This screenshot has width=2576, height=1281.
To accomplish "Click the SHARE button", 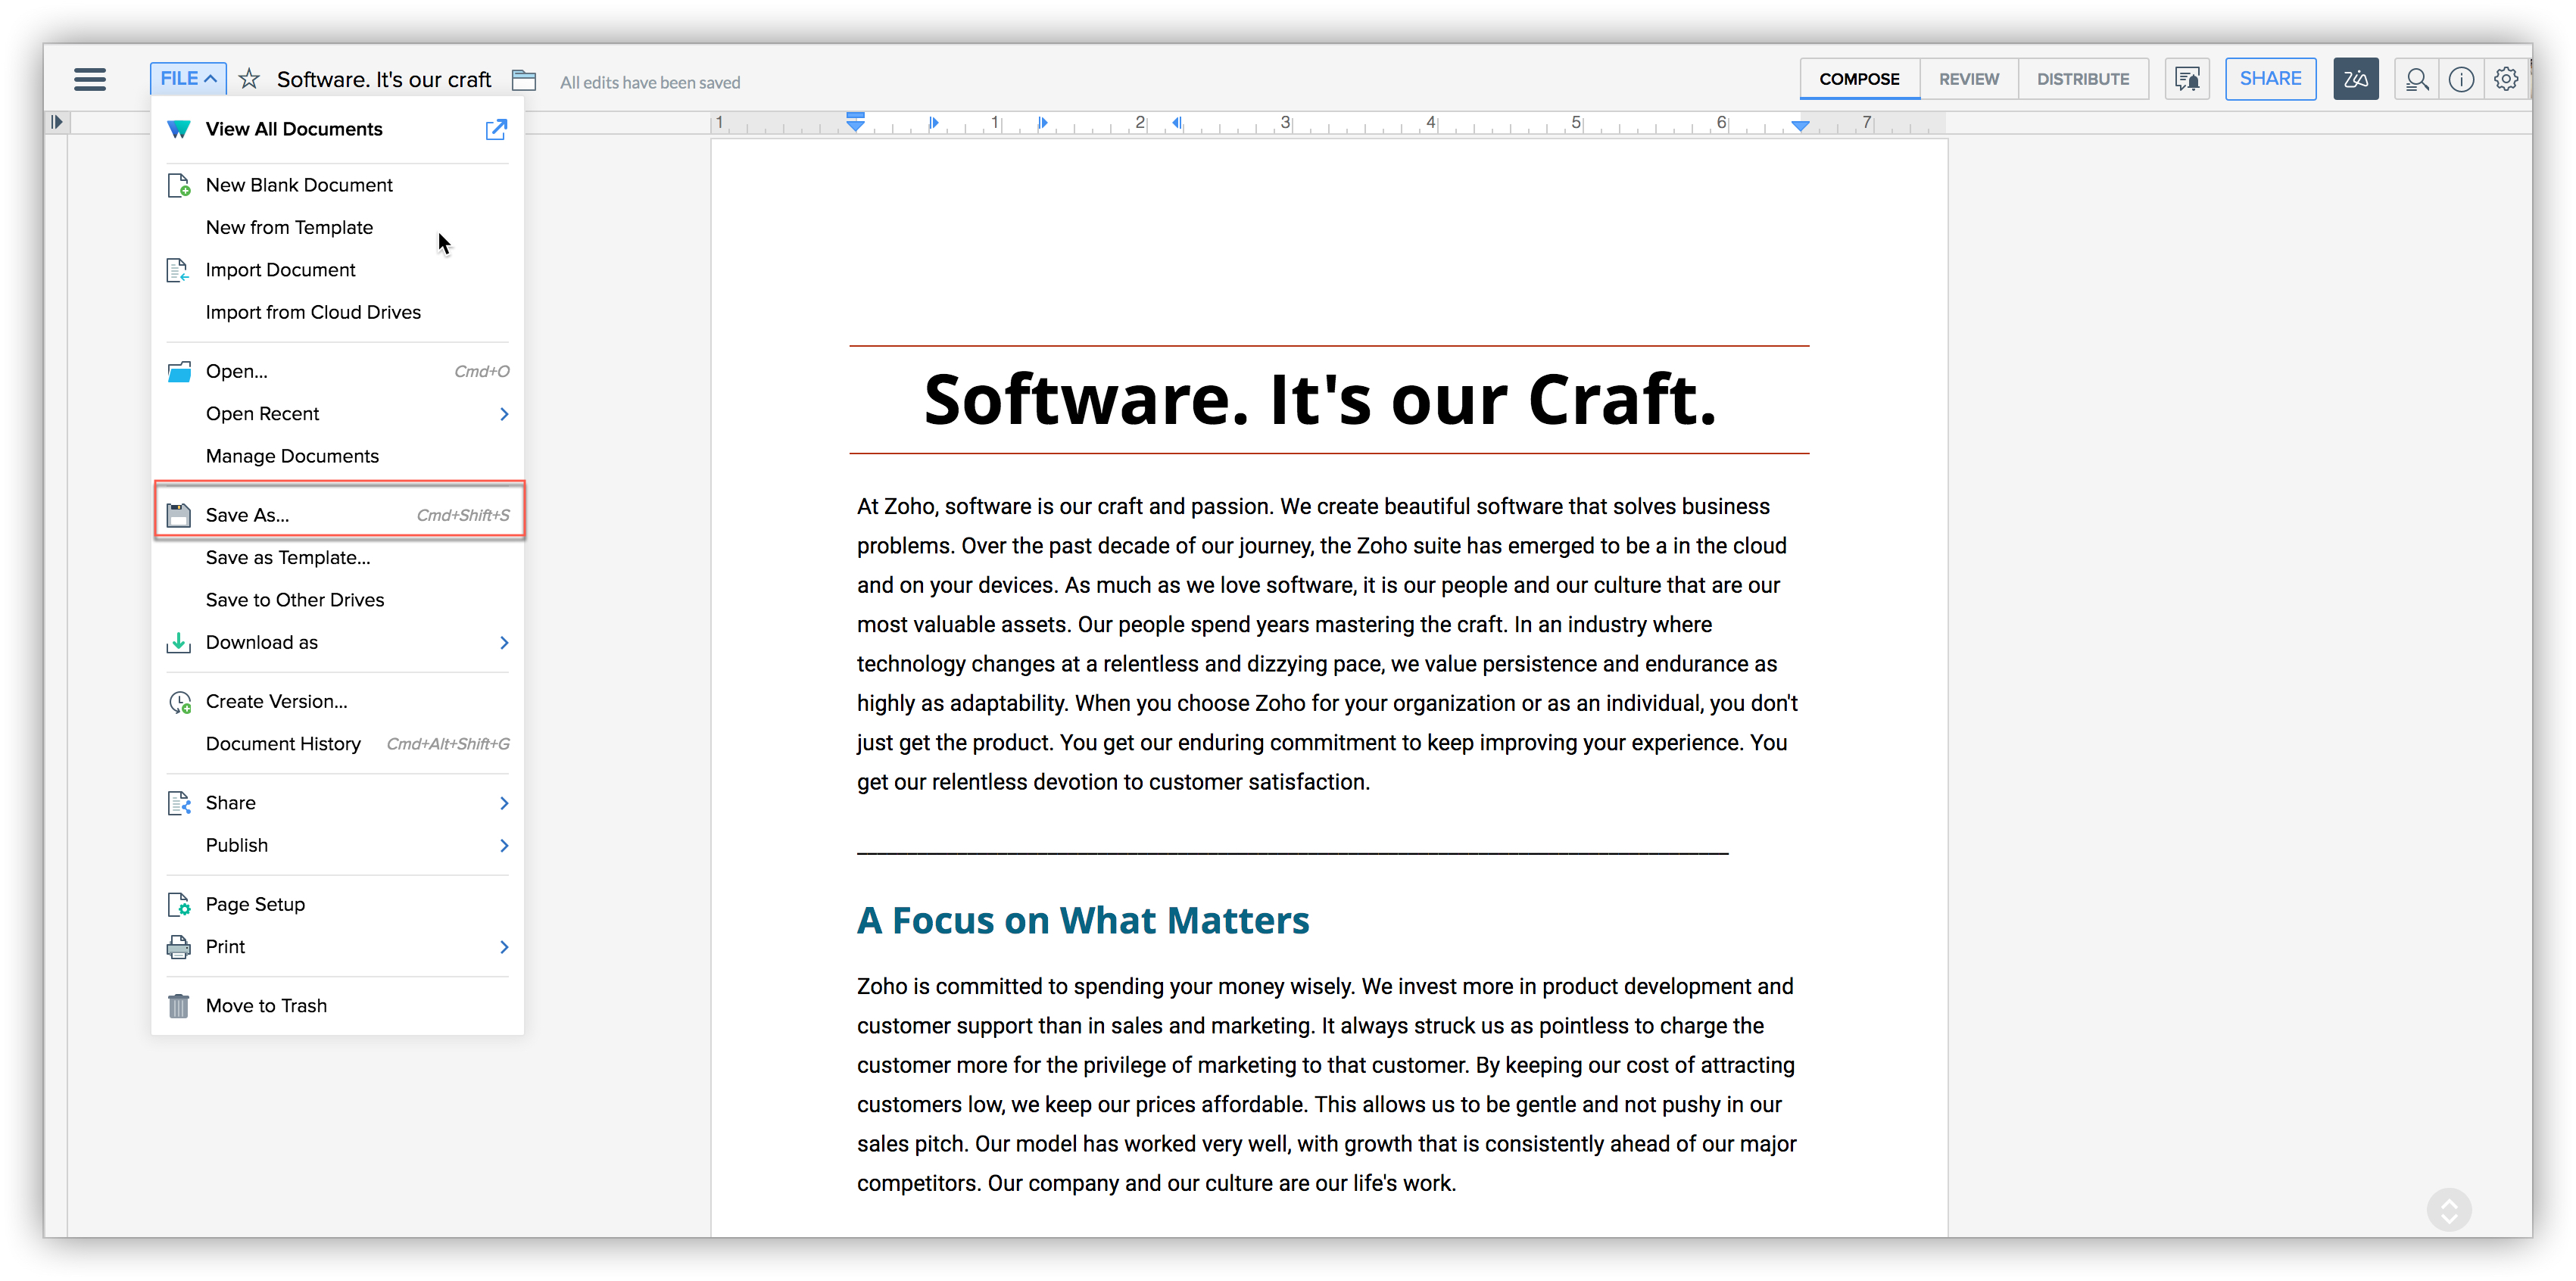I will pyautogui.click(x=2270, y=79).
